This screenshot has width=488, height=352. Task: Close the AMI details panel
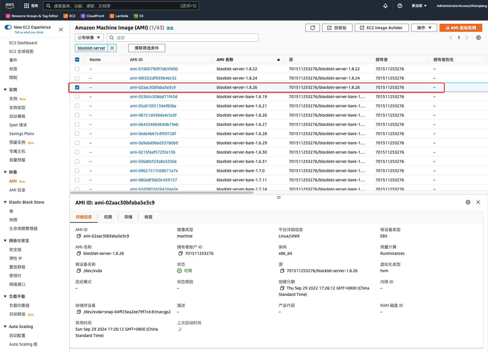pyautogui.click(x=478, y=202)
